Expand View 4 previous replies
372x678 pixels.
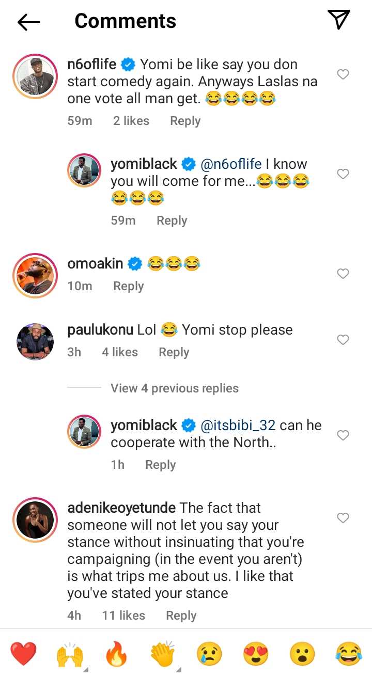point(175,388)
